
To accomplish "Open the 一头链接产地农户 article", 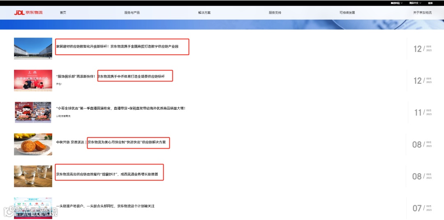I will click(105, 206).
